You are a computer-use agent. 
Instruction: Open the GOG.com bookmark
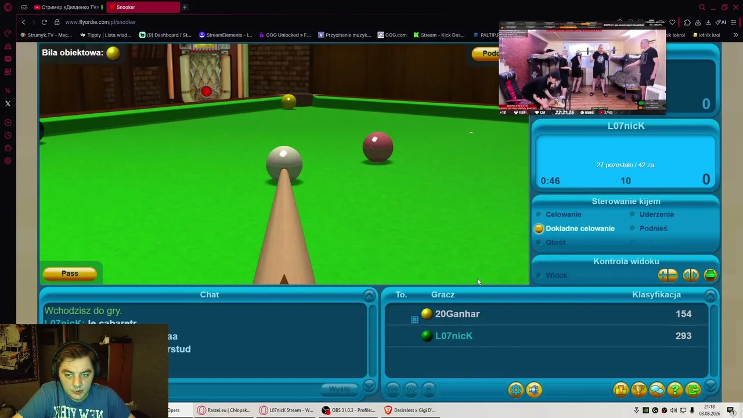392,35
